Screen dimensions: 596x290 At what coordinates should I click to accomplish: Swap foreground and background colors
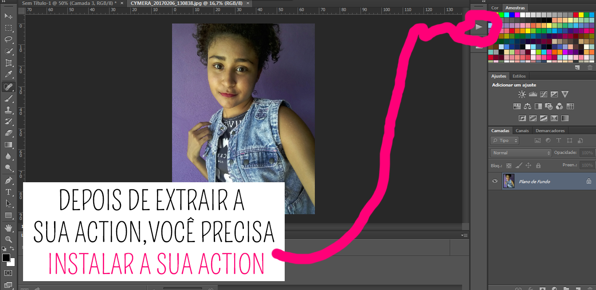(x=12, y=248)
